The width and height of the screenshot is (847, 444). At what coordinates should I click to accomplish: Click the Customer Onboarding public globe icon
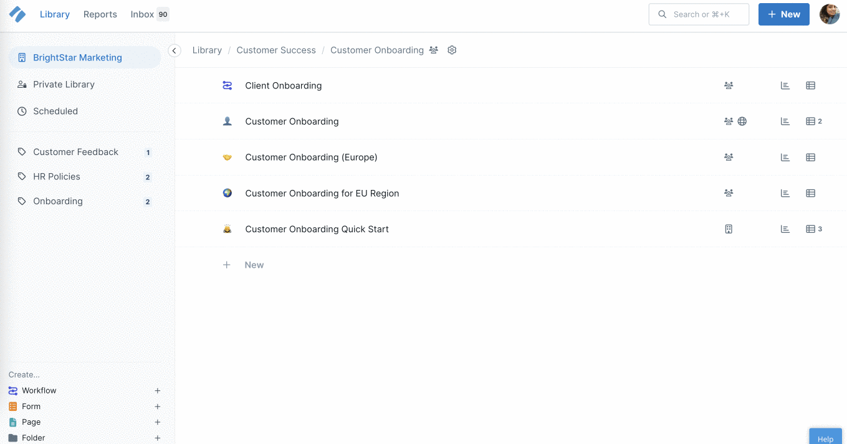742,121
